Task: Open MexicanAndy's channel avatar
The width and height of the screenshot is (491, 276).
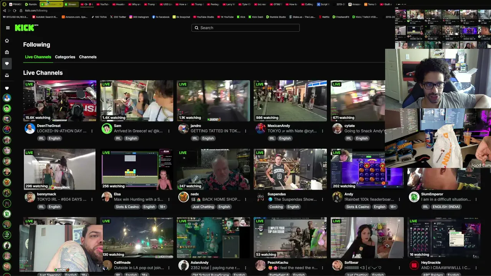Action: (x=260, y=128)
